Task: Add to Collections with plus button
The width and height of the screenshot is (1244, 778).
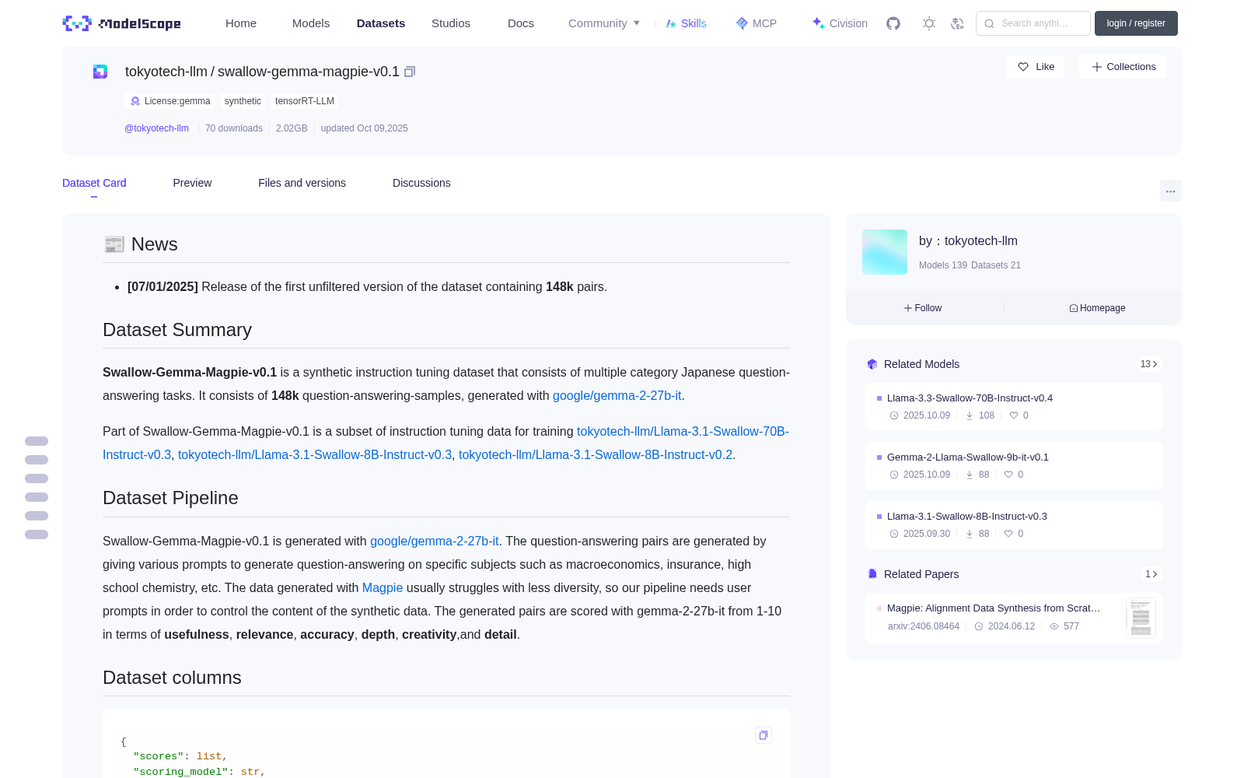Action: 1123,67
